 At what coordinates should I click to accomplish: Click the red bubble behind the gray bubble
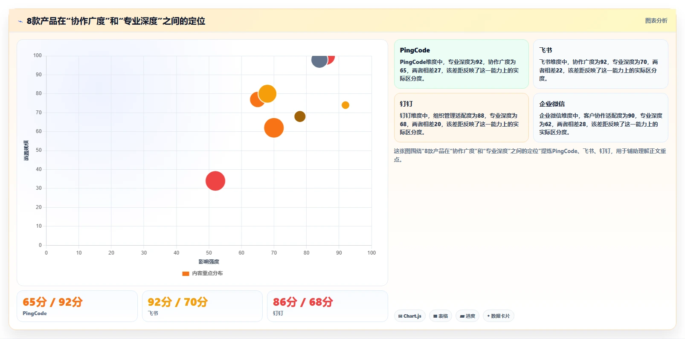(331, 59)
